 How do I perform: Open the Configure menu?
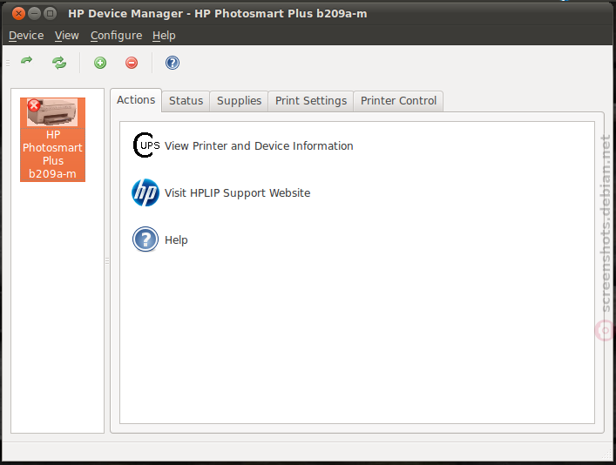pos(116,36)
